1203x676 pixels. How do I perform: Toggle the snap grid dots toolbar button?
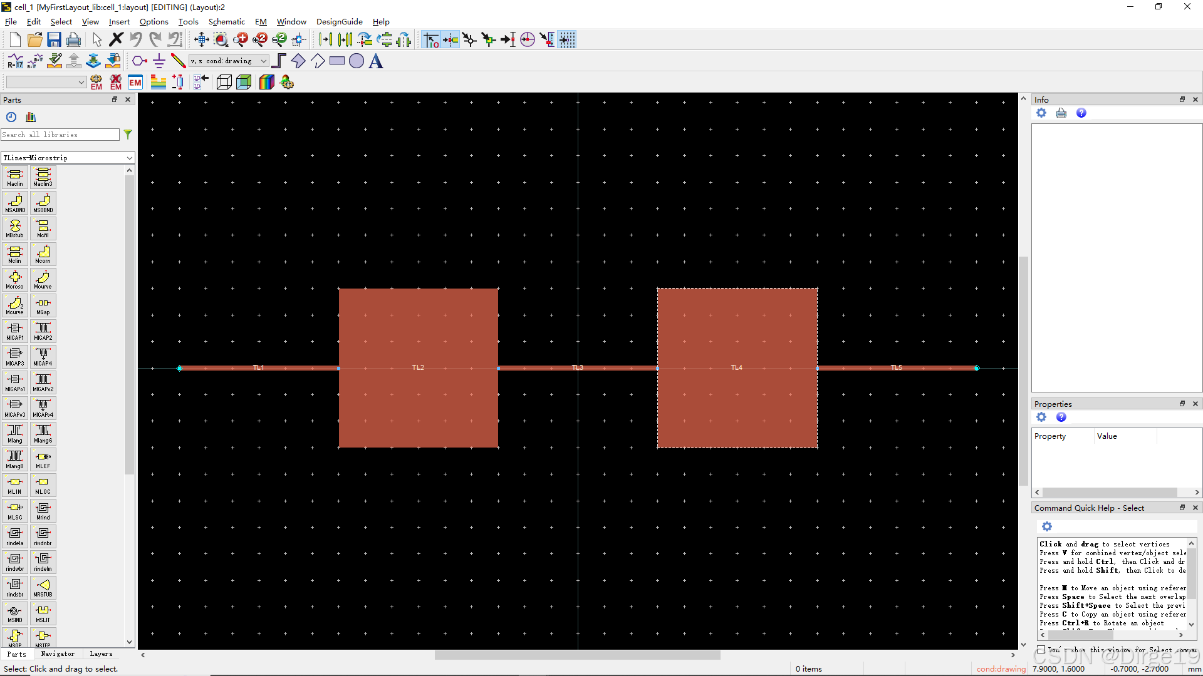(567, 40)
